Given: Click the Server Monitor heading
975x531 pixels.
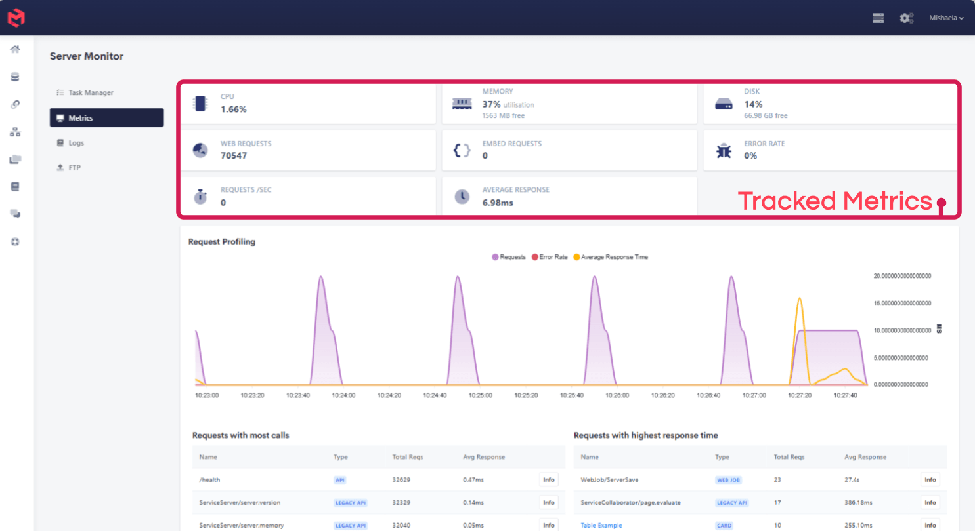Looking at the screenshot, I should pos(87,56).
